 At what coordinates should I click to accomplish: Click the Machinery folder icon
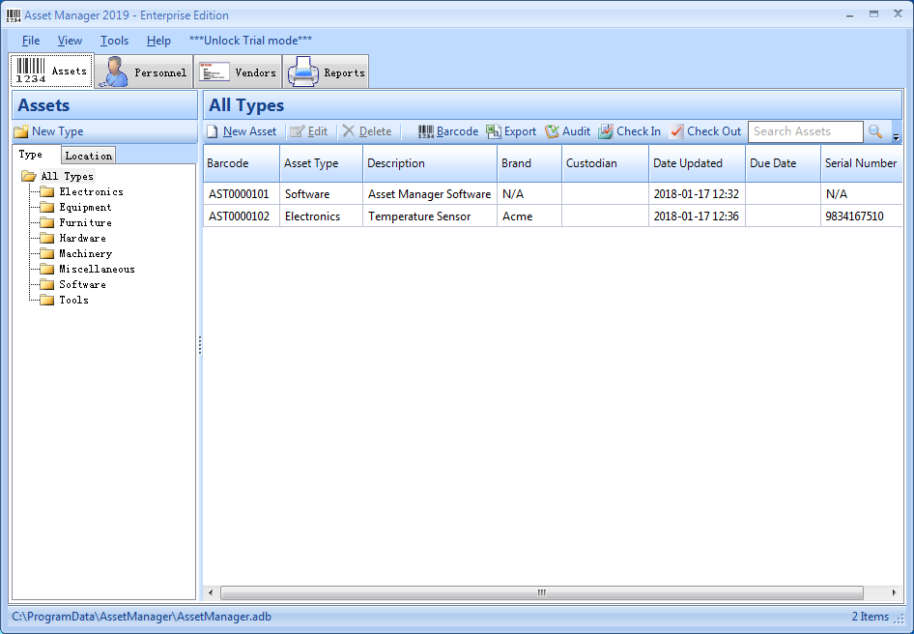[x=47, y=254]
